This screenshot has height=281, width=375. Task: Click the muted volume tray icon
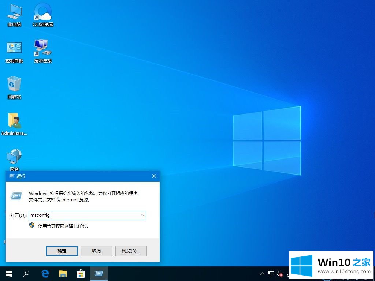pyautogui.click(x=280, y=274)
